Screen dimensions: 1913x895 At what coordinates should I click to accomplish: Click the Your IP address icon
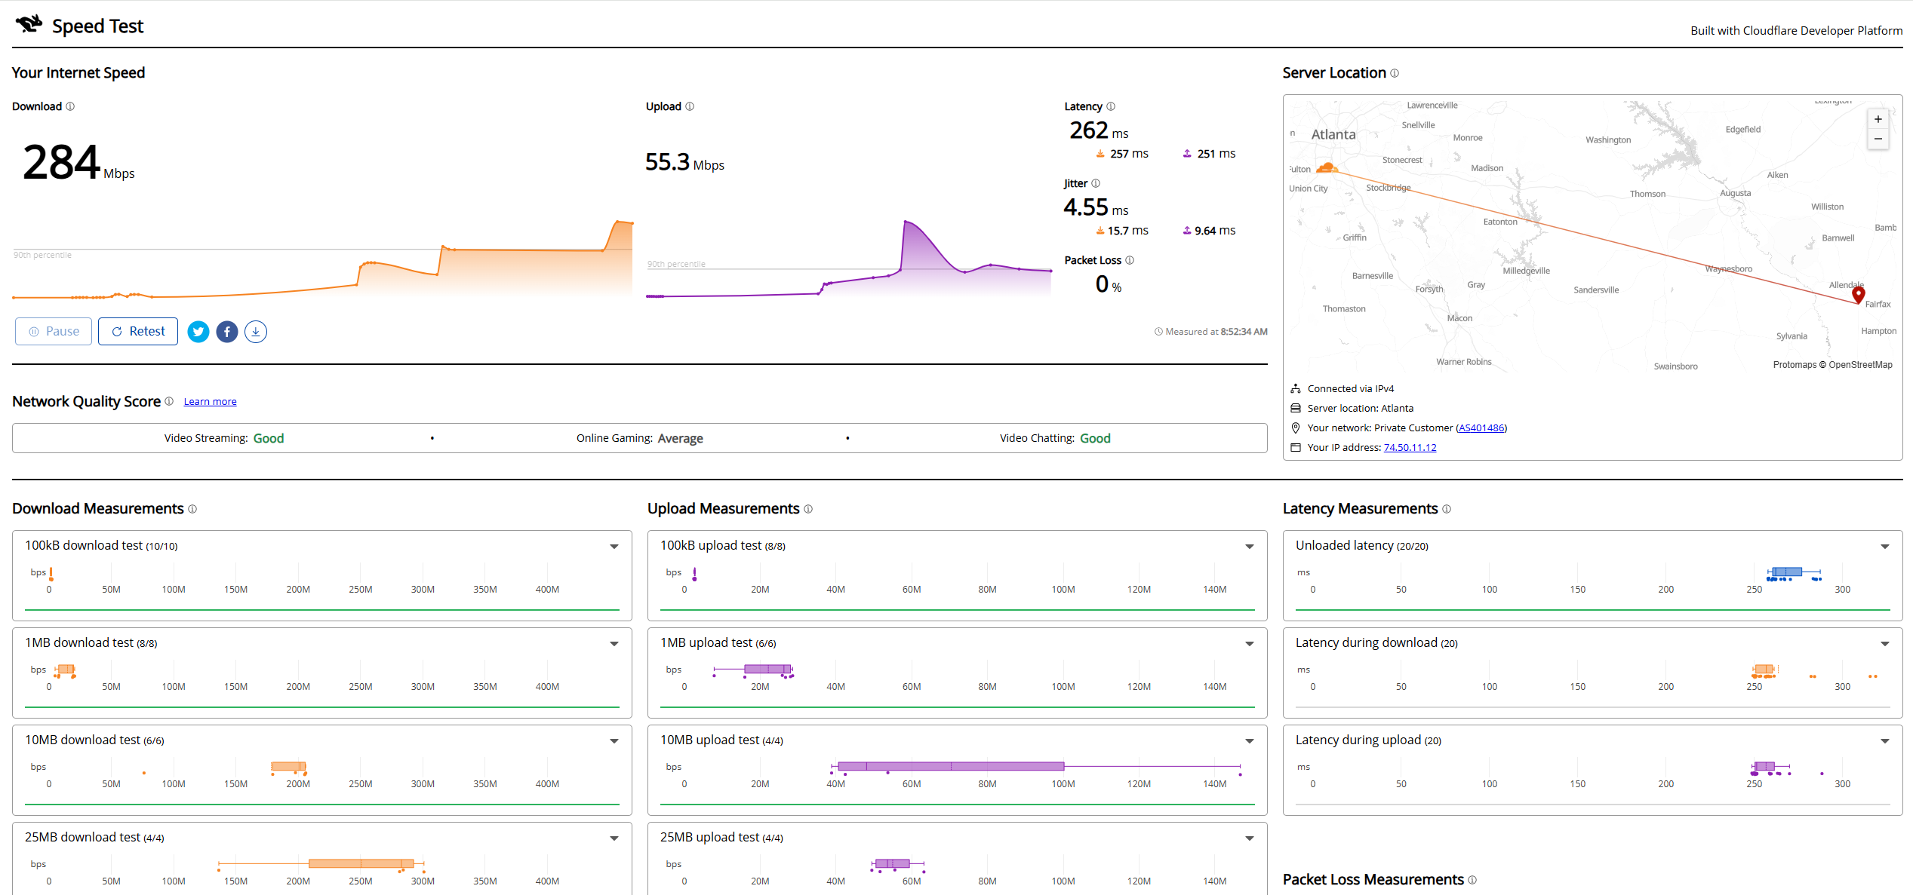point(1296,447)
